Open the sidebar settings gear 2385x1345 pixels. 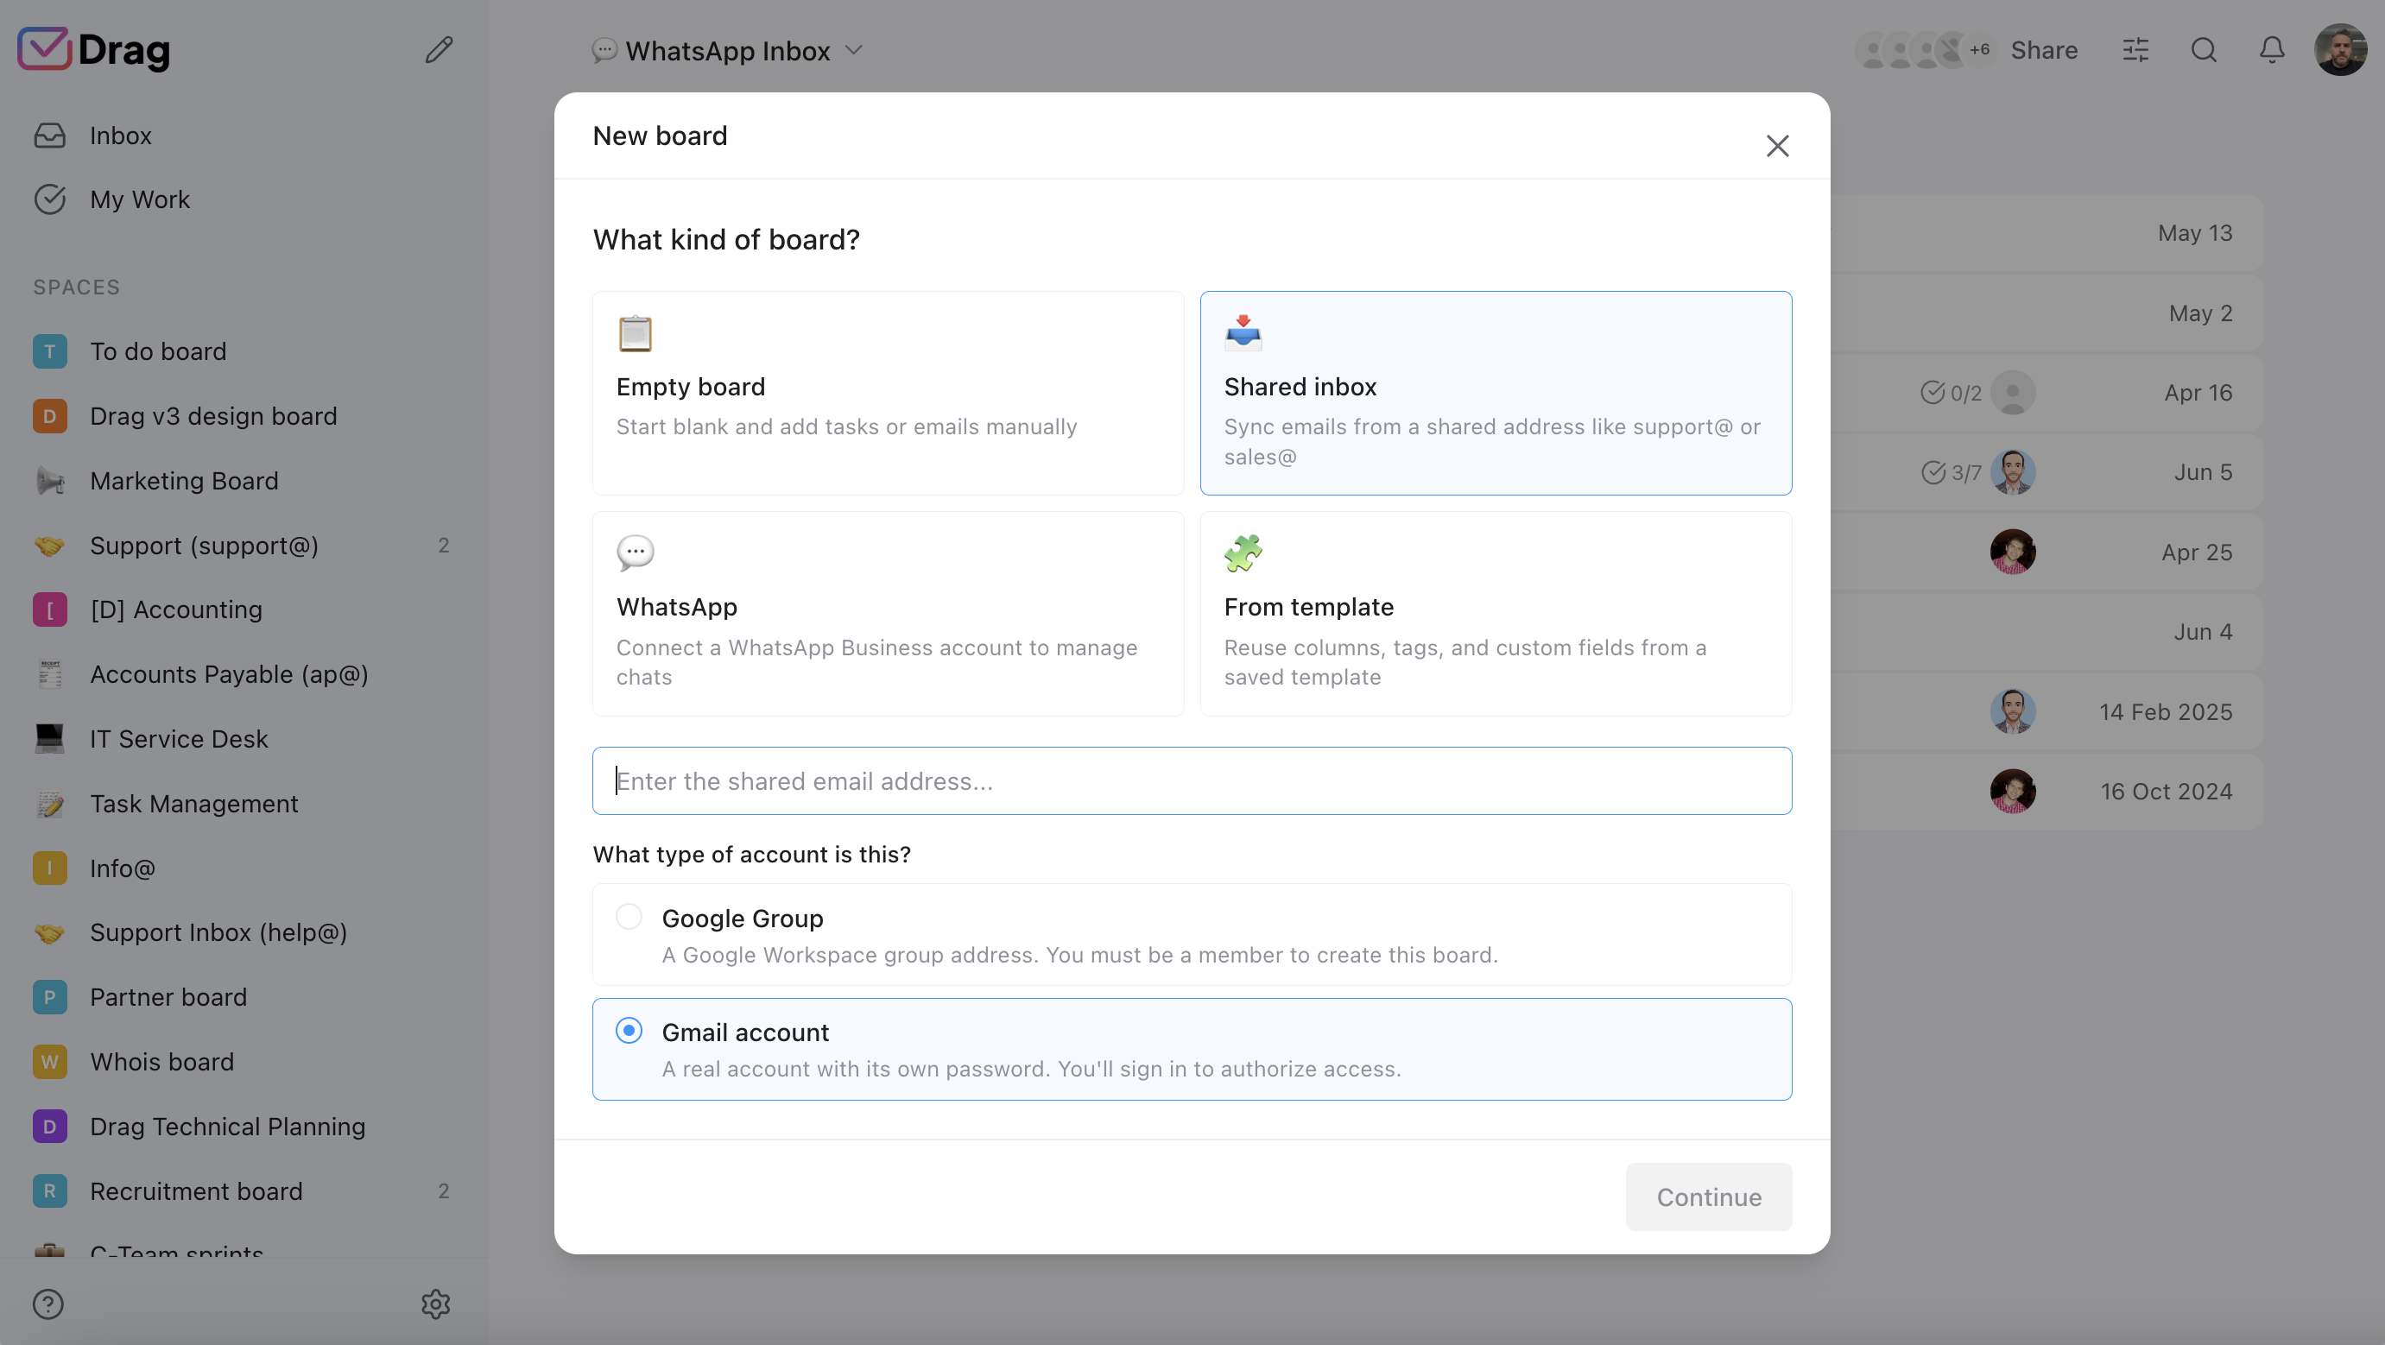click(x=436, y=1304)
